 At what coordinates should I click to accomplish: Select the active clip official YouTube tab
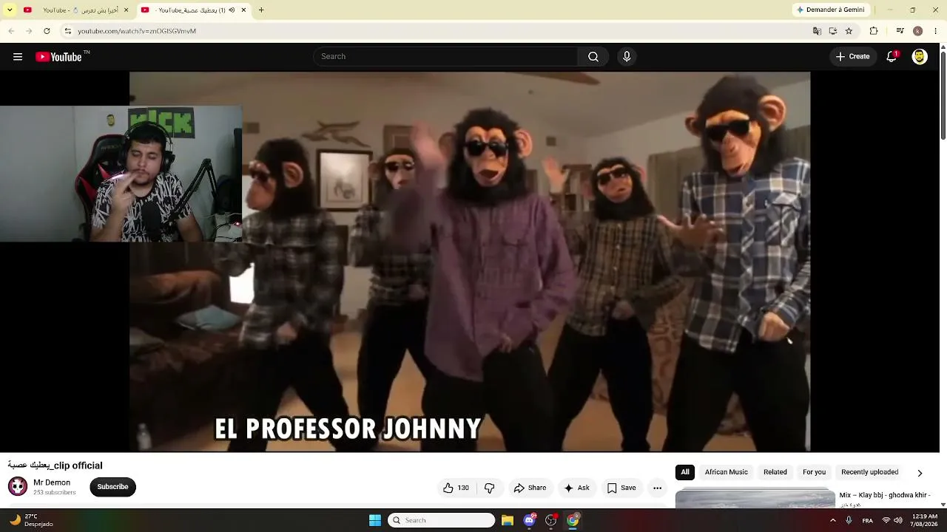[x=193, y=10]
